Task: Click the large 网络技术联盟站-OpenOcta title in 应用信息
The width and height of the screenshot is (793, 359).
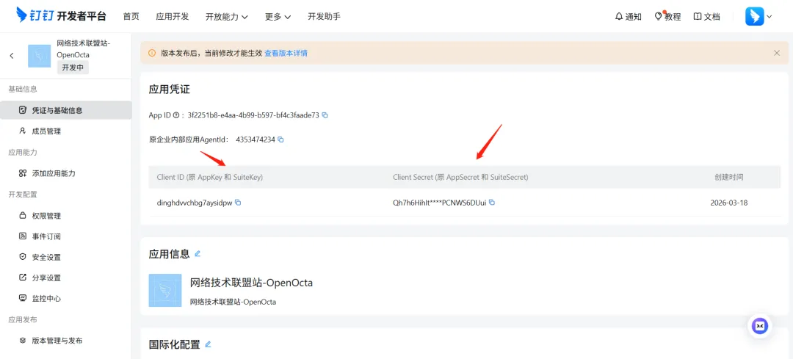Action: [251, 283]
